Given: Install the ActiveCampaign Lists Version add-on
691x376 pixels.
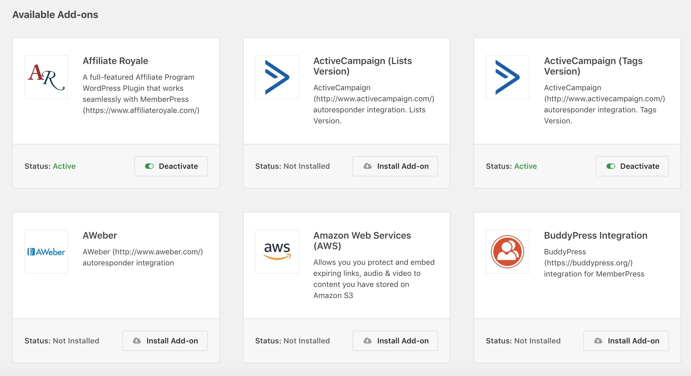Looking at the screenshot, I should pos(395,166).
